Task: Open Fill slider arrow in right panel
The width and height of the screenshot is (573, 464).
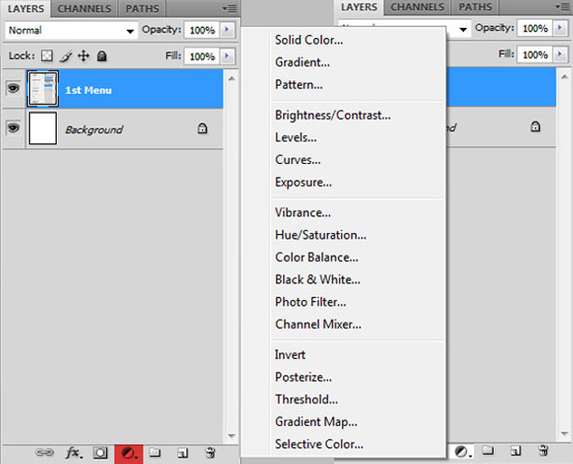Action: point(560,54)
